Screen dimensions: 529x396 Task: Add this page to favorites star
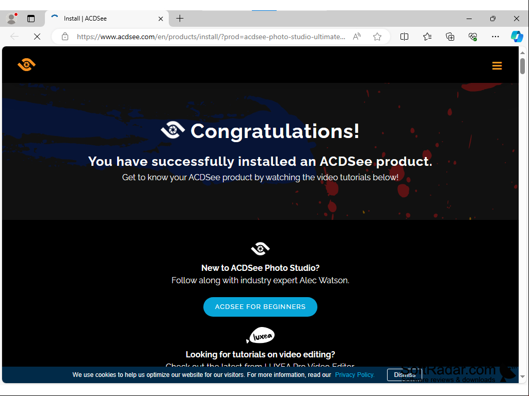(377, 37)
